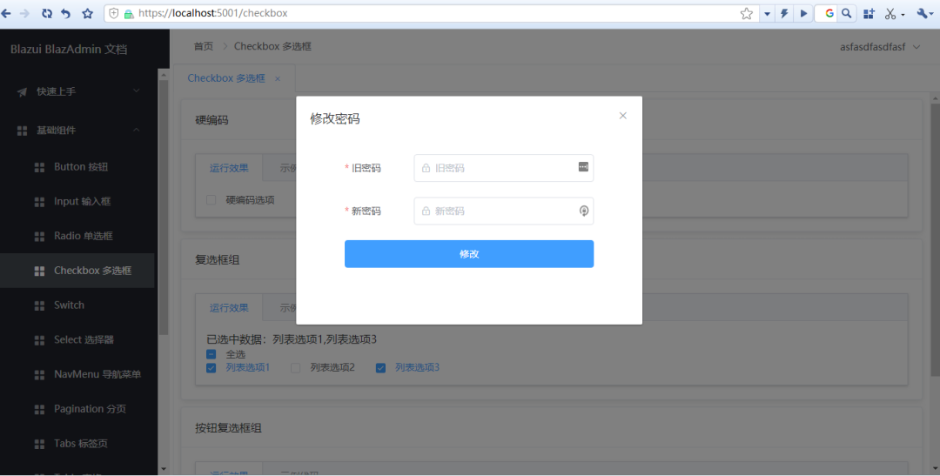Collapse the 基础组件 menu chevron

(136, 130)
